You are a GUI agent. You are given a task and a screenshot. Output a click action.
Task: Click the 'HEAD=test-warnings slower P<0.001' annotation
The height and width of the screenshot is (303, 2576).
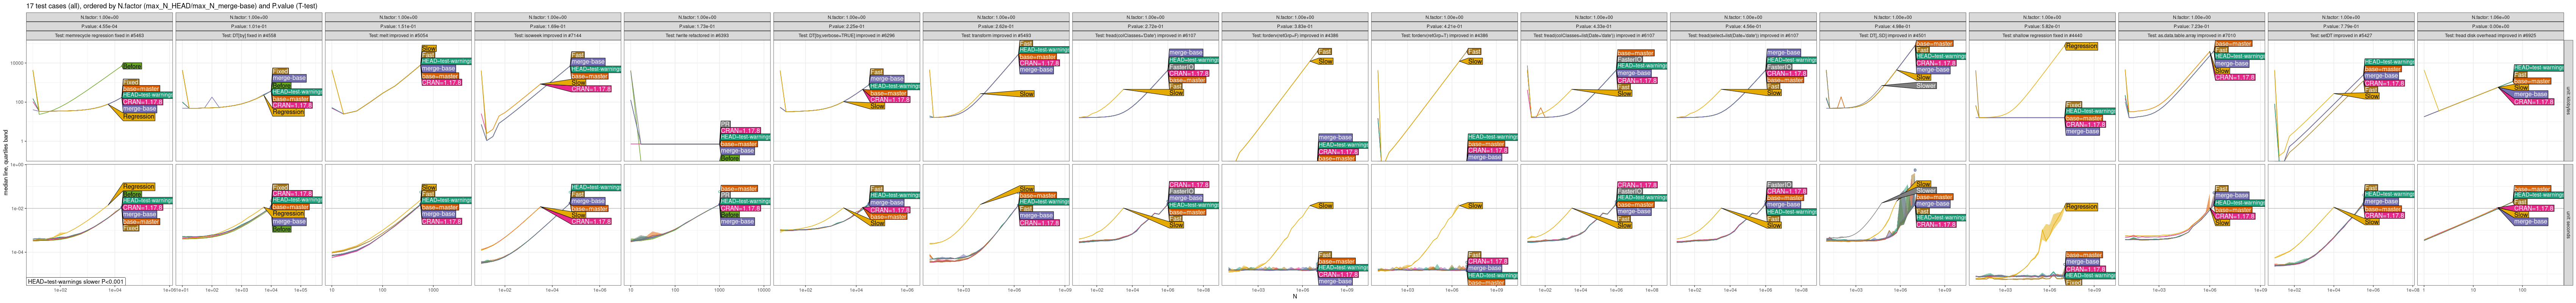[x=76, y=282]
